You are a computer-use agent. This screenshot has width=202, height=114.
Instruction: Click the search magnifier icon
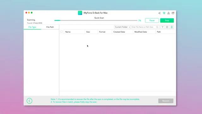point(157,27)
